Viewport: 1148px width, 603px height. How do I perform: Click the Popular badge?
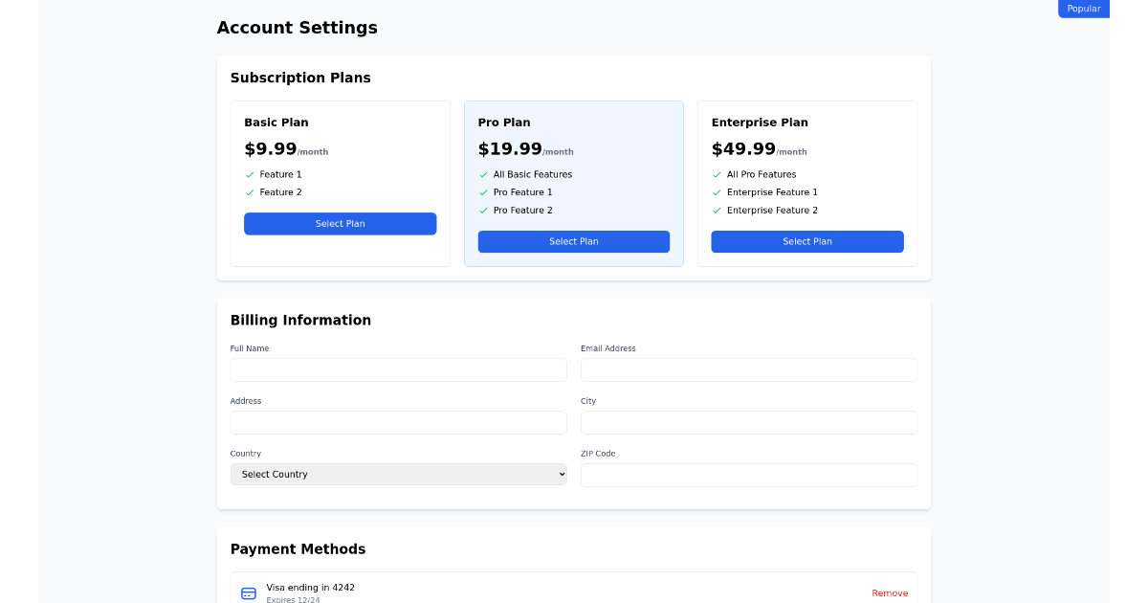tap(1083, 8)
